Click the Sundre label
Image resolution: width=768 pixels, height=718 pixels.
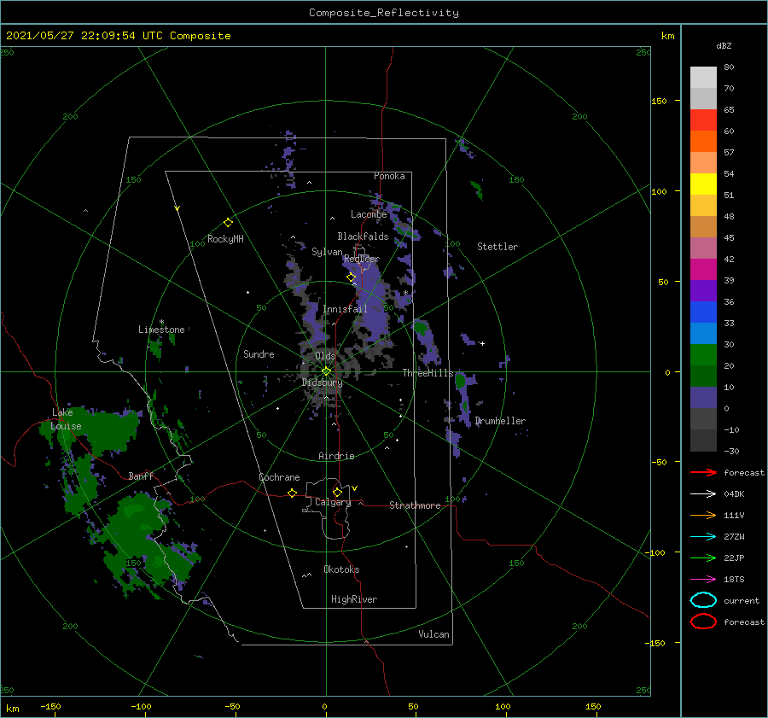click(x=259, y=353)
